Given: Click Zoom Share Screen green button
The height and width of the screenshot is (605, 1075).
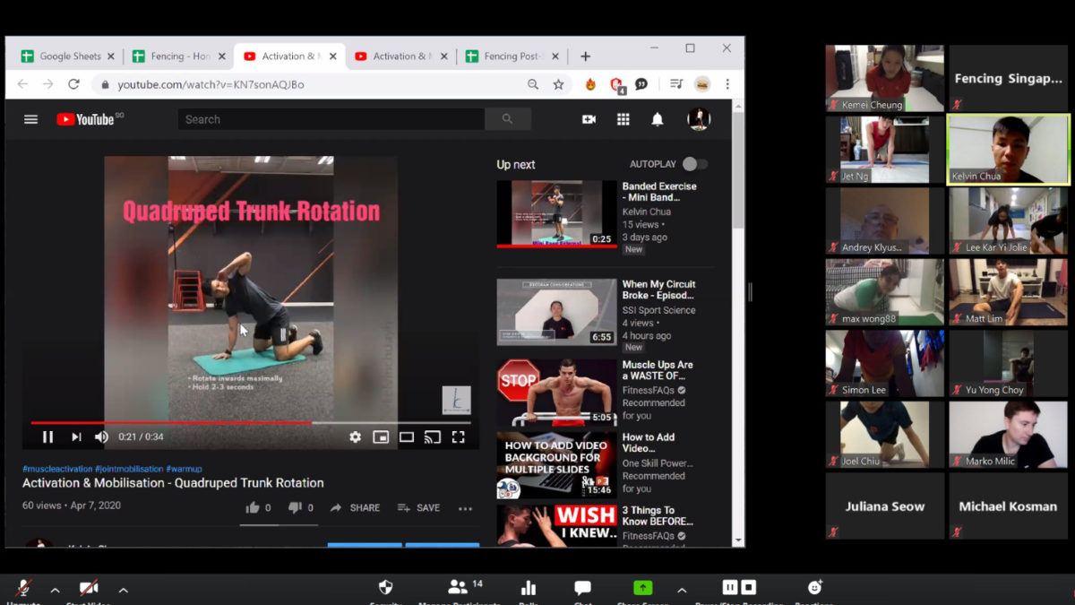Looking at the screenshot, I should [x=642, y=588].
